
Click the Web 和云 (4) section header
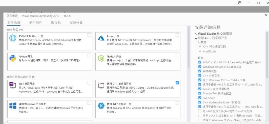[x=14, y=30]
